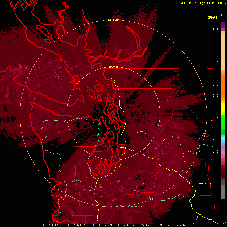Click the green segment of the color bar
This screenshot has height=227, width=227.
[x=223, y=125]
